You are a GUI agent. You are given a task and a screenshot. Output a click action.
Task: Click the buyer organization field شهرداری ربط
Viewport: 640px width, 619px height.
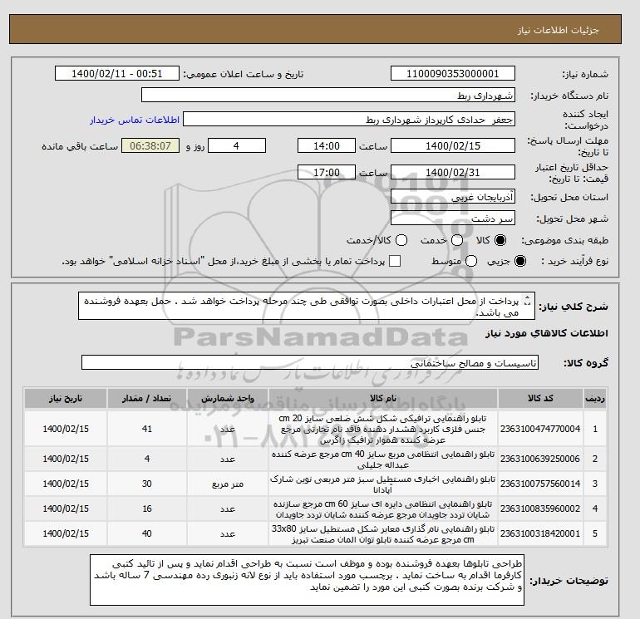click(x=327, y=95)
